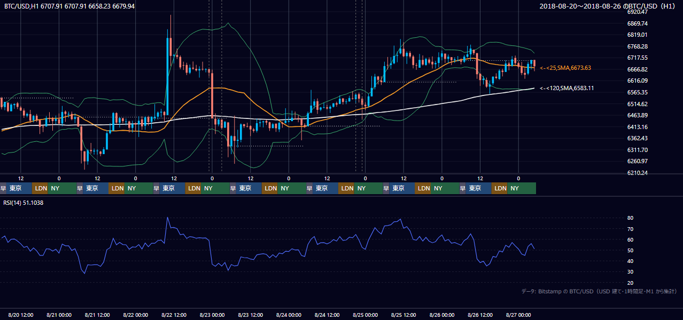The image size is (683, 320).
Task: Click the 6768.28 price axis label
Action: [638, 46]
